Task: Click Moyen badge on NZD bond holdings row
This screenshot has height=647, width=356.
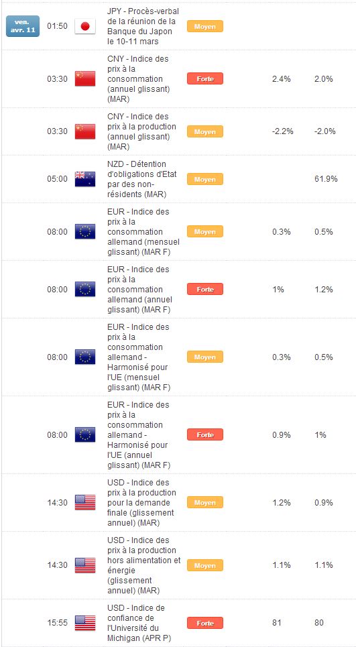Action: coord(205,178)
